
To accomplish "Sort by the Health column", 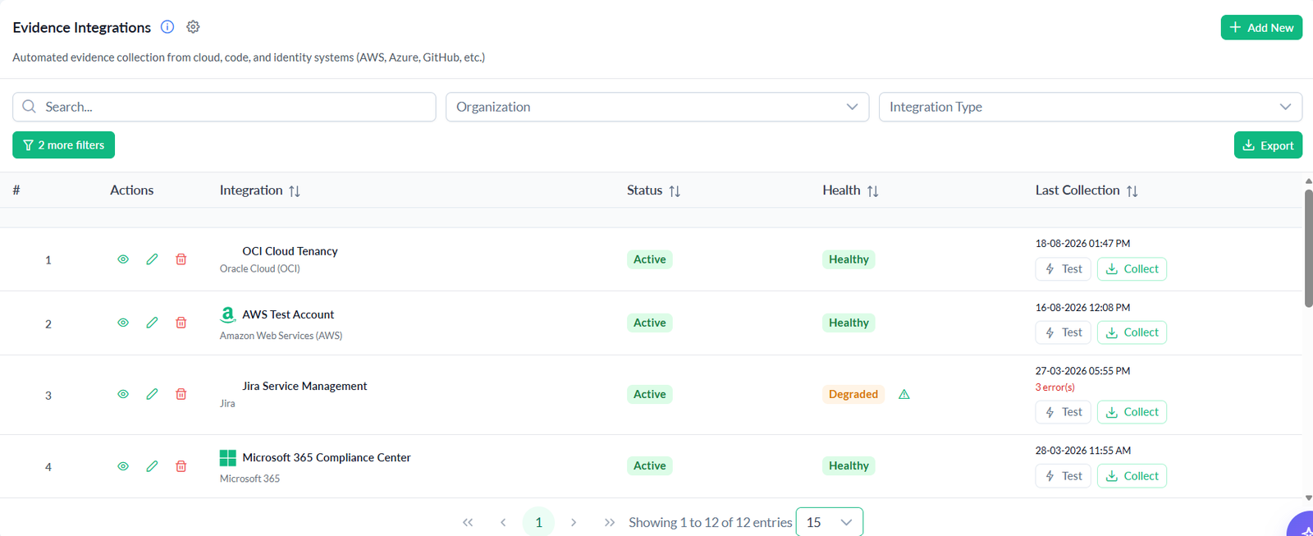I will coord(873,190).
